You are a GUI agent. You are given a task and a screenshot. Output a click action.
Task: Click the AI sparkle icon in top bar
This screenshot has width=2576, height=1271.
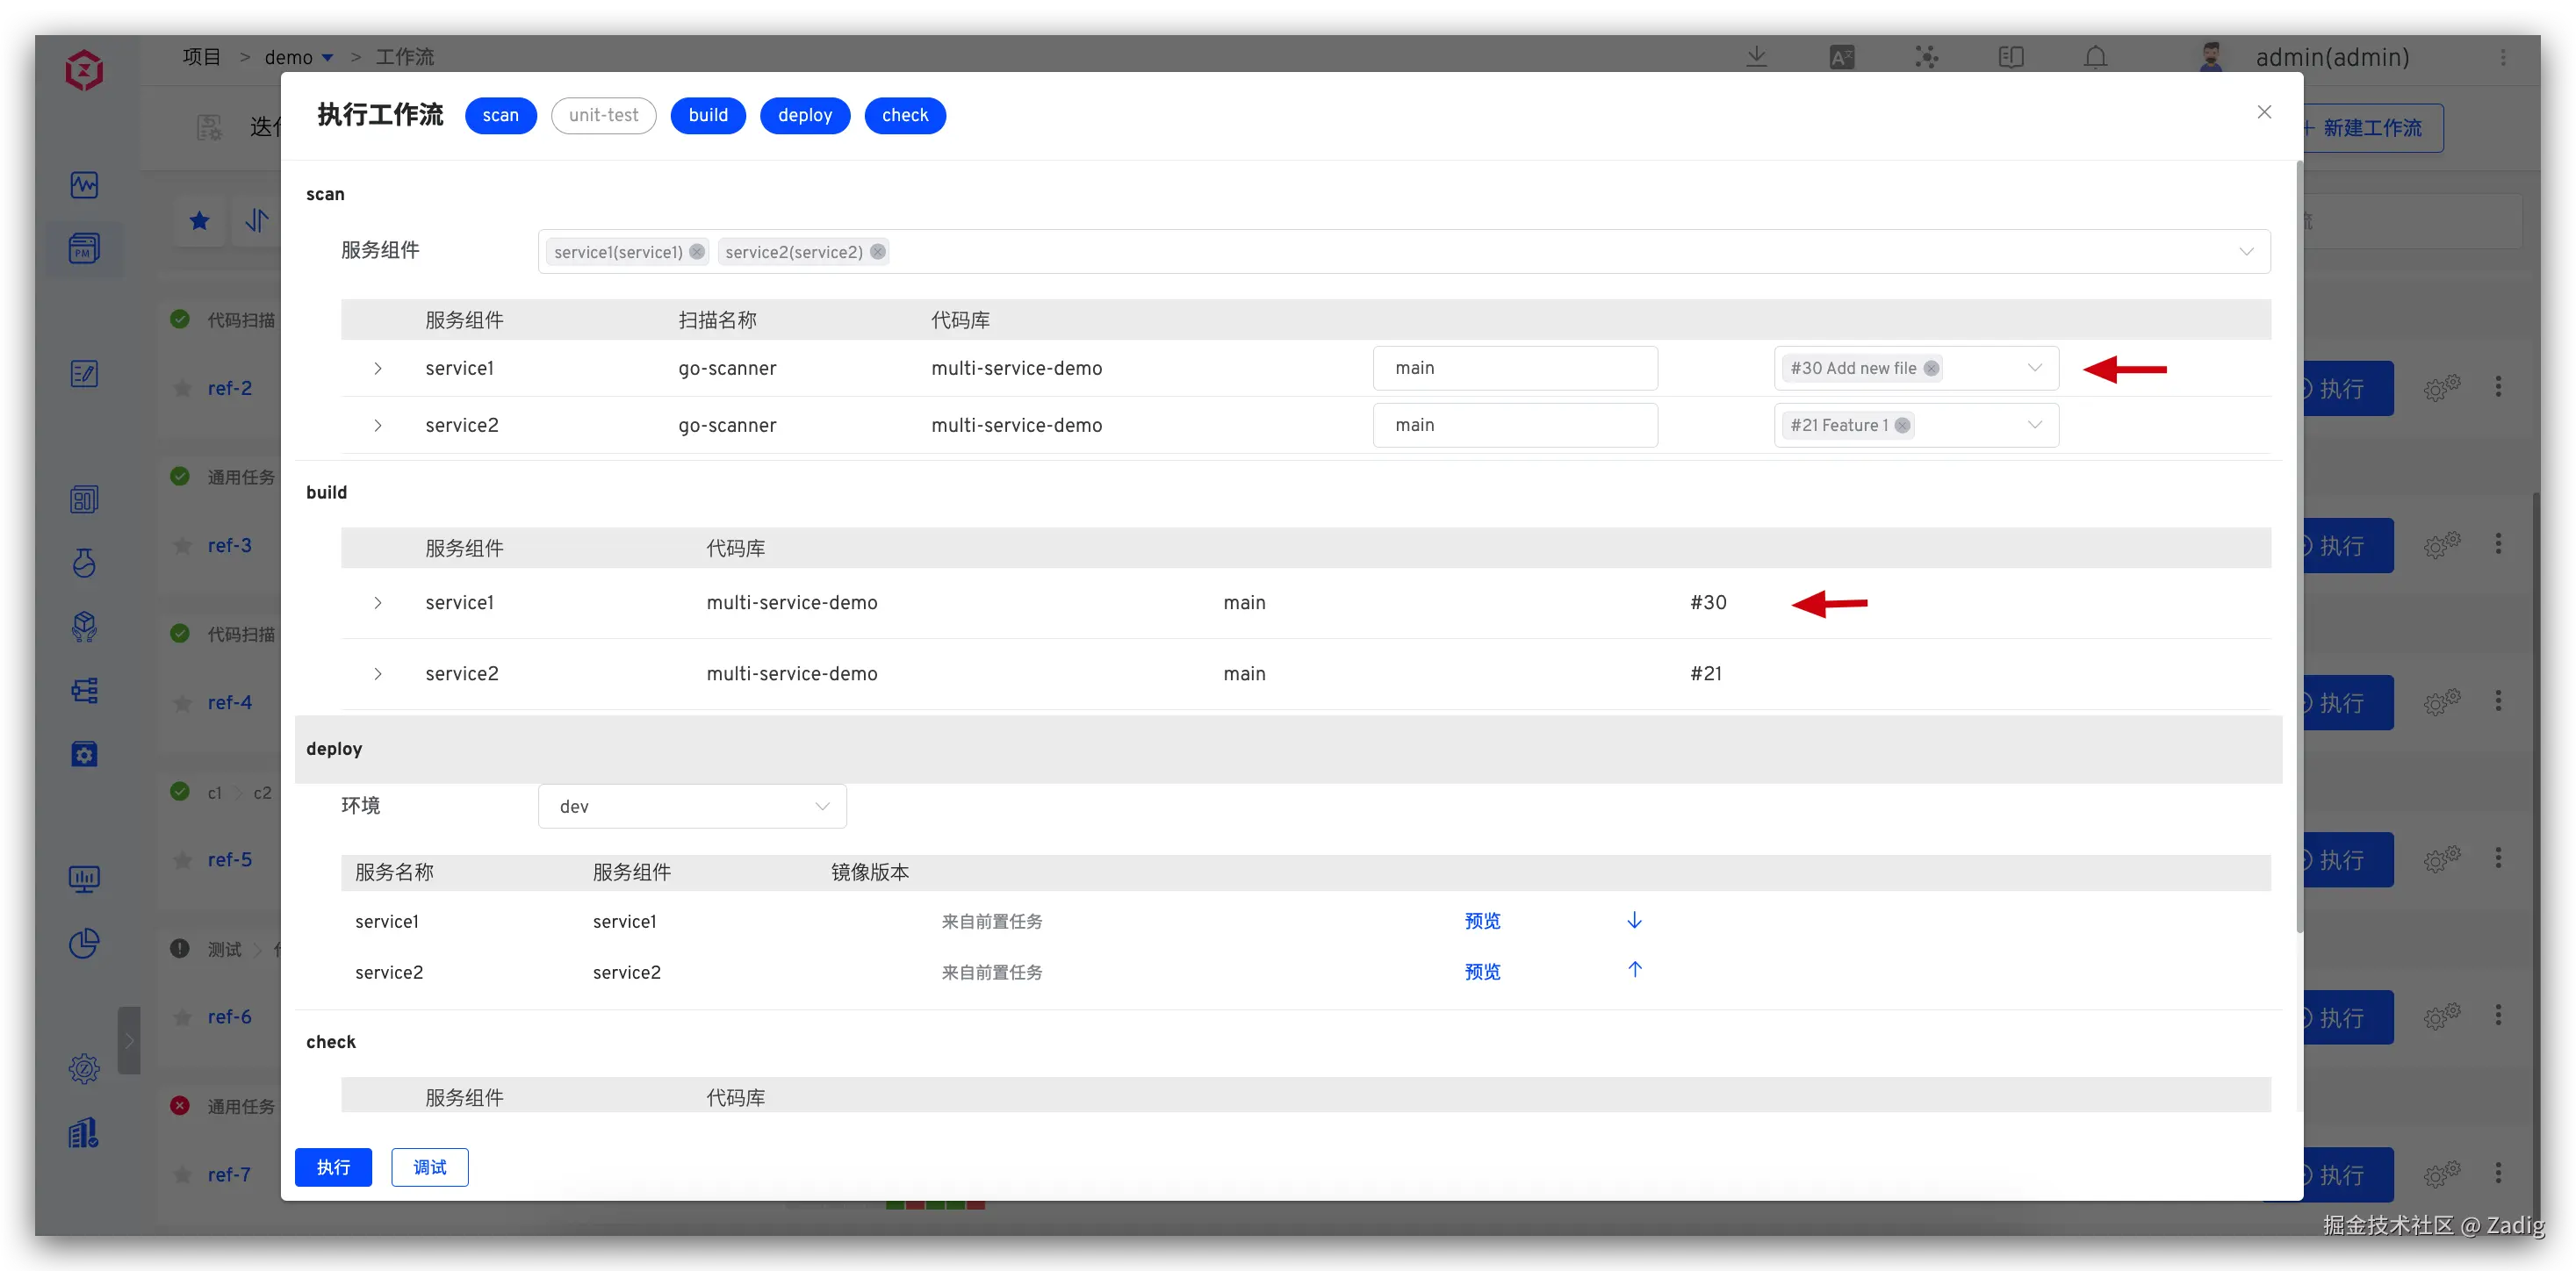1926,57
